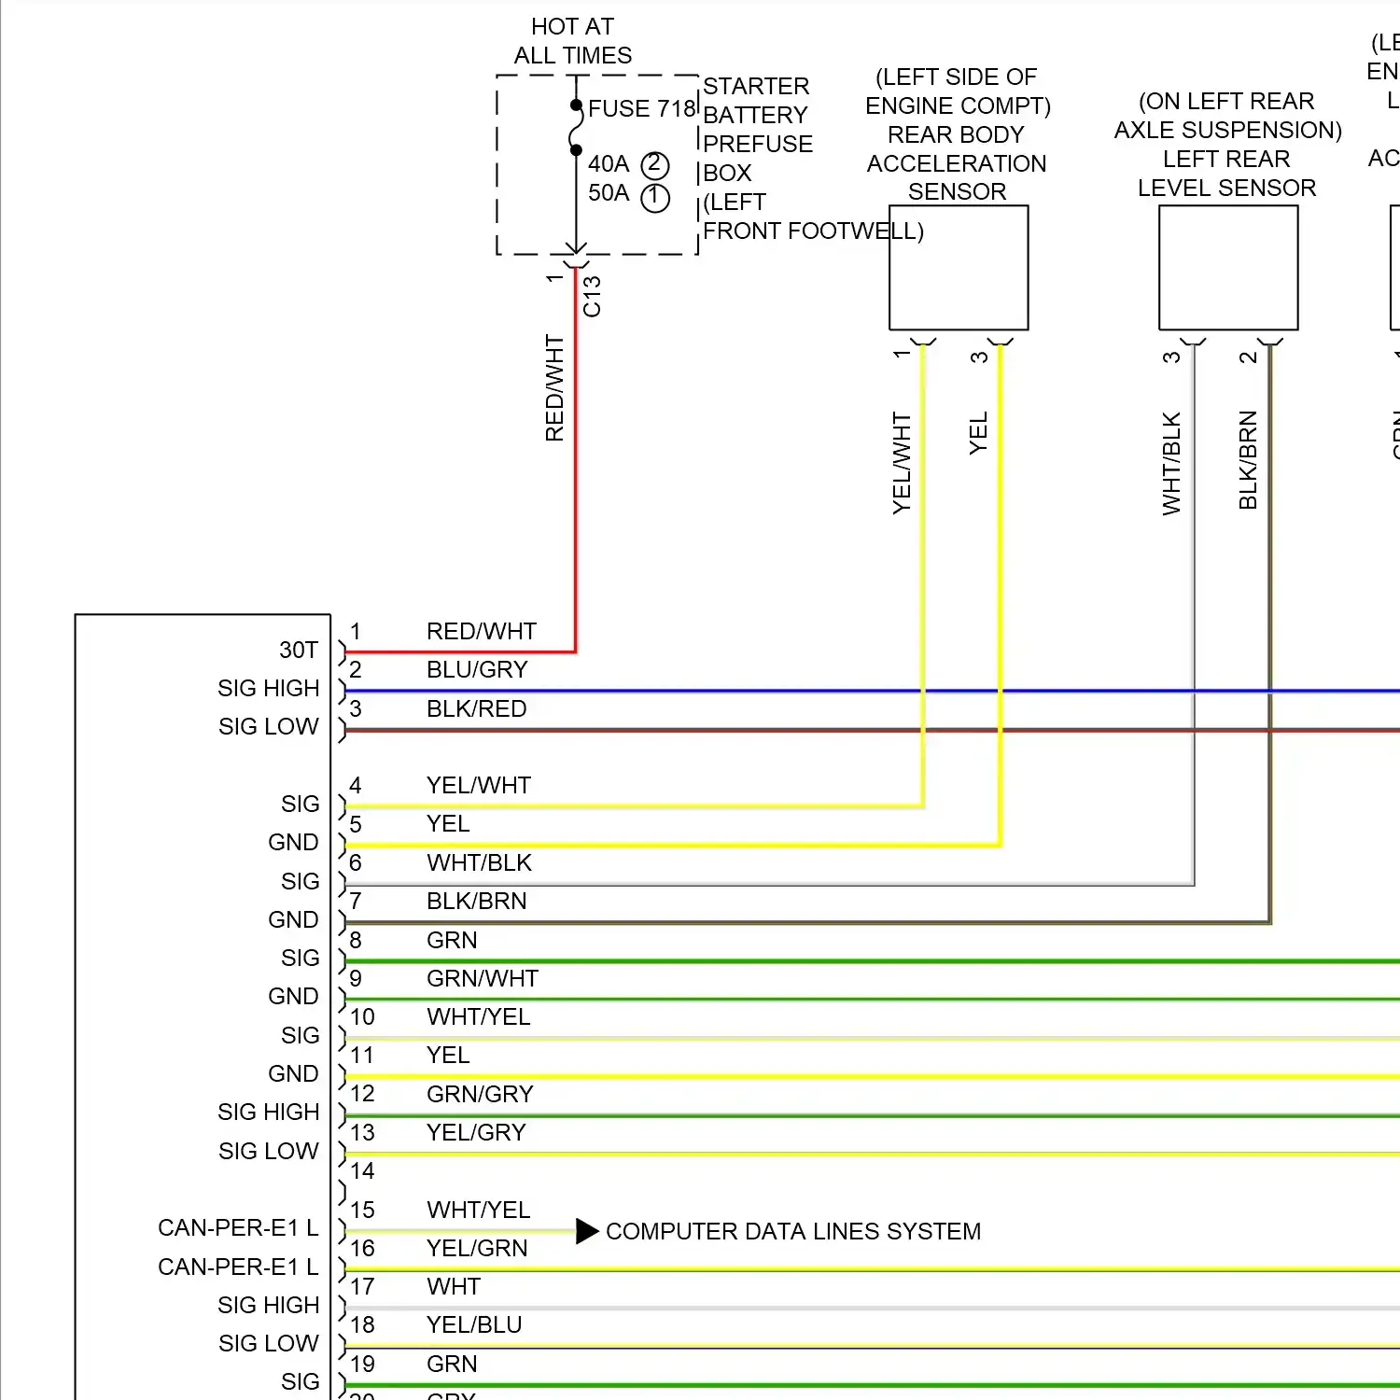Click the vertical RED/WHT wire label

pyautogui.click(x=555, y=388)
